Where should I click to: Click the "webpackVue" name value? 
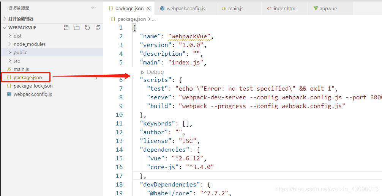(x=189, y=36)
